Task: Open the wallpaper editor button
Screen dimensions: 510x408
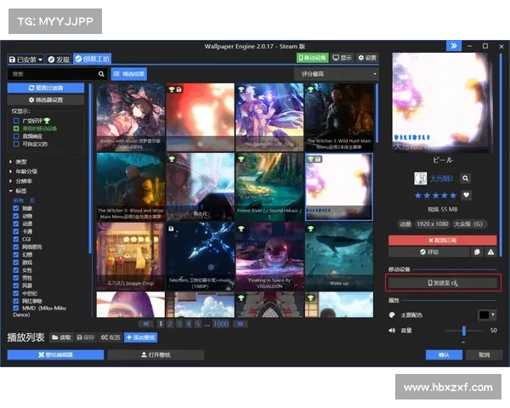Action: (x=55, y=354)
